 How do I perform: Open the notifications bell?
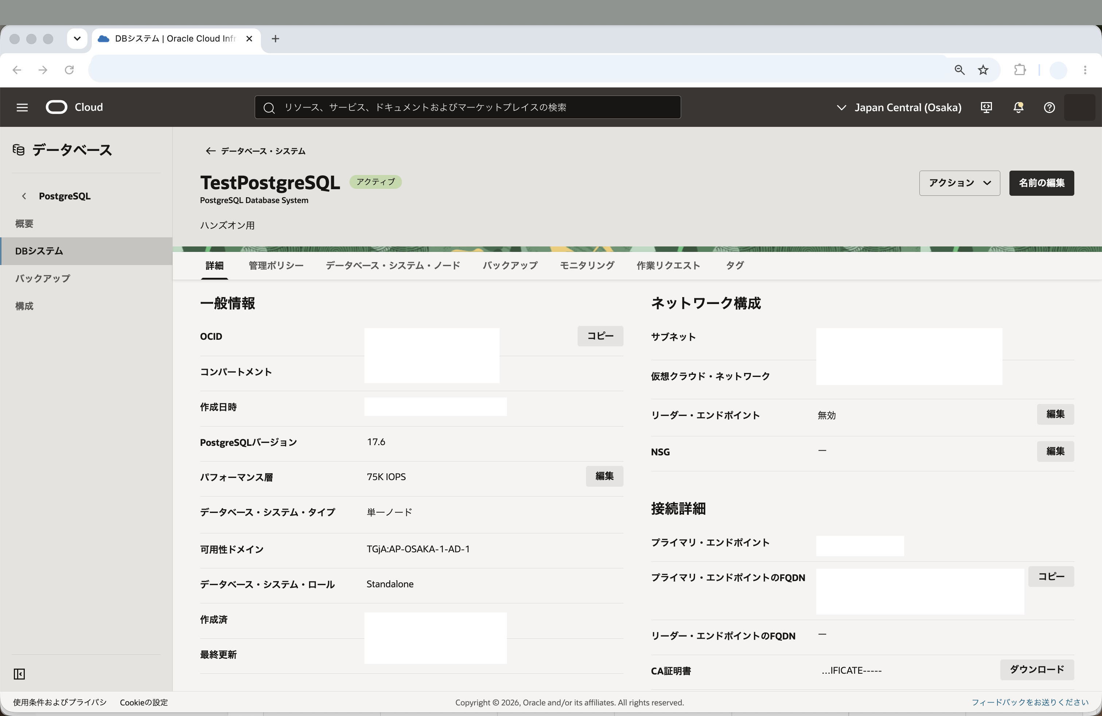point(1018,108)
